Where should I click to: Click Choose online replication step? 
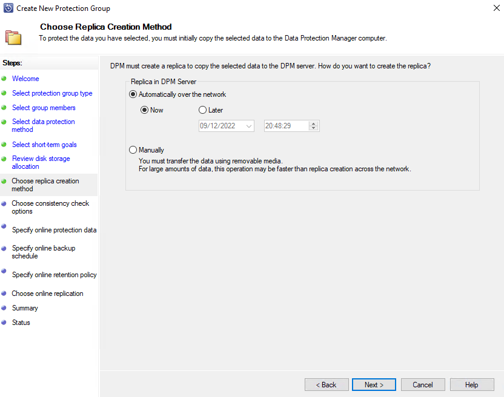click(x=47, y=294)
